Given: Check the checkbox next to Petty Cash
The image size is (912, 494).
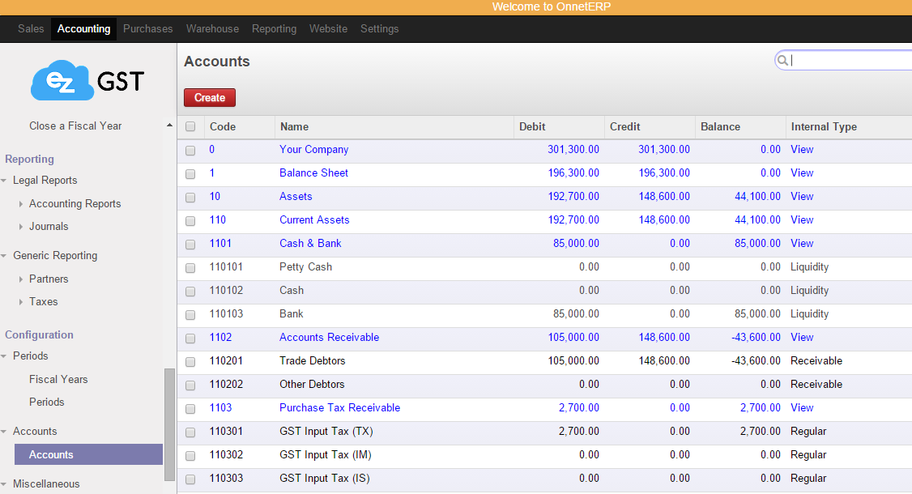Looking at the screenshot, I should [190, 267].
